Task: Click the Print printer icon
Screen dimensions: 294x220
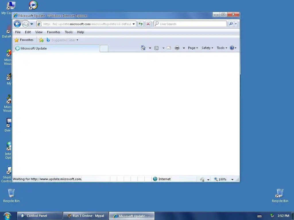Action: [x=177, y=48]
